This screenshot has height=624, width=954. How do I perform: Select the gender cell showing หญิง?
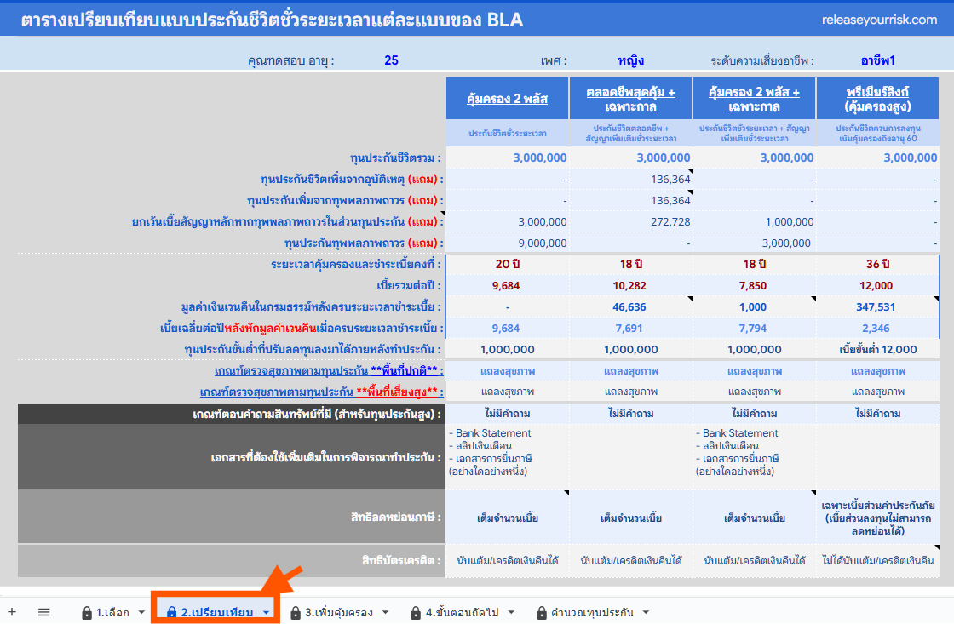click(630, 60)
